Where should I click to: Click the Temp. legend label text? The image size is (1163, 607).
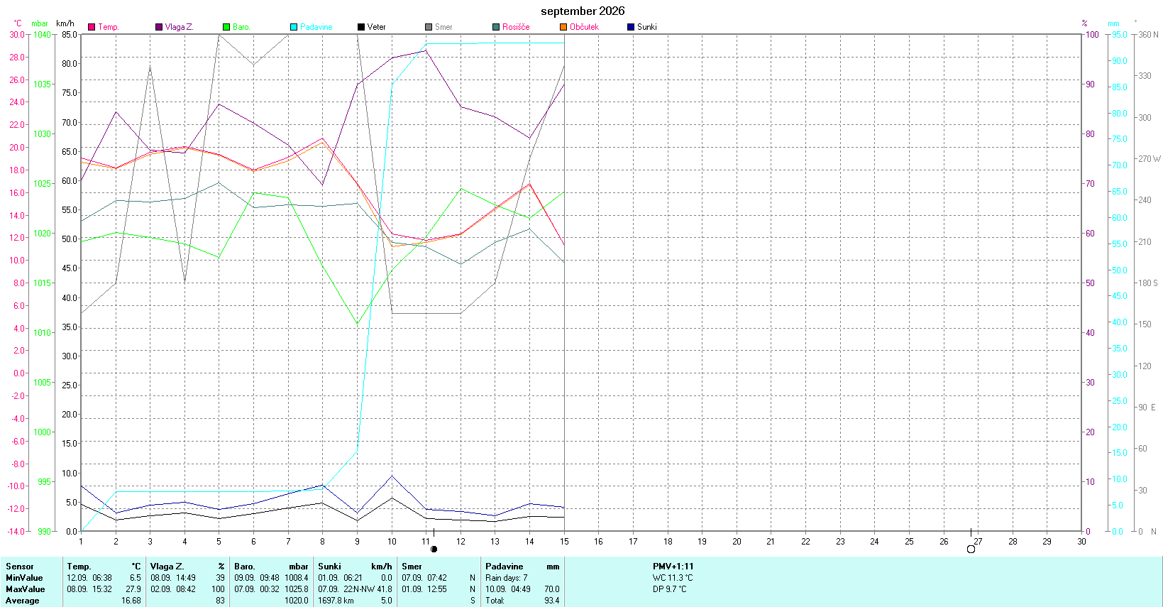click(109, 27)
